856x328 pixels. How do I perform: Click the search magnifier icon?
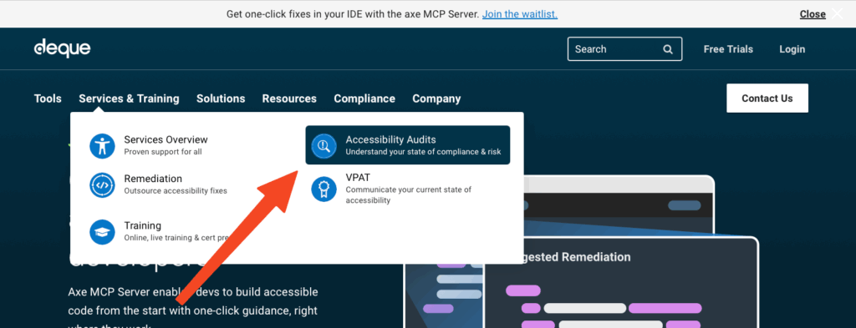click(668, 49)
